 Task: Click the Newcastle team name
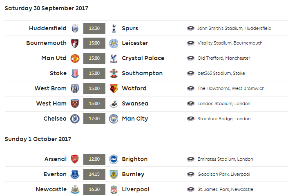point(51,189)
